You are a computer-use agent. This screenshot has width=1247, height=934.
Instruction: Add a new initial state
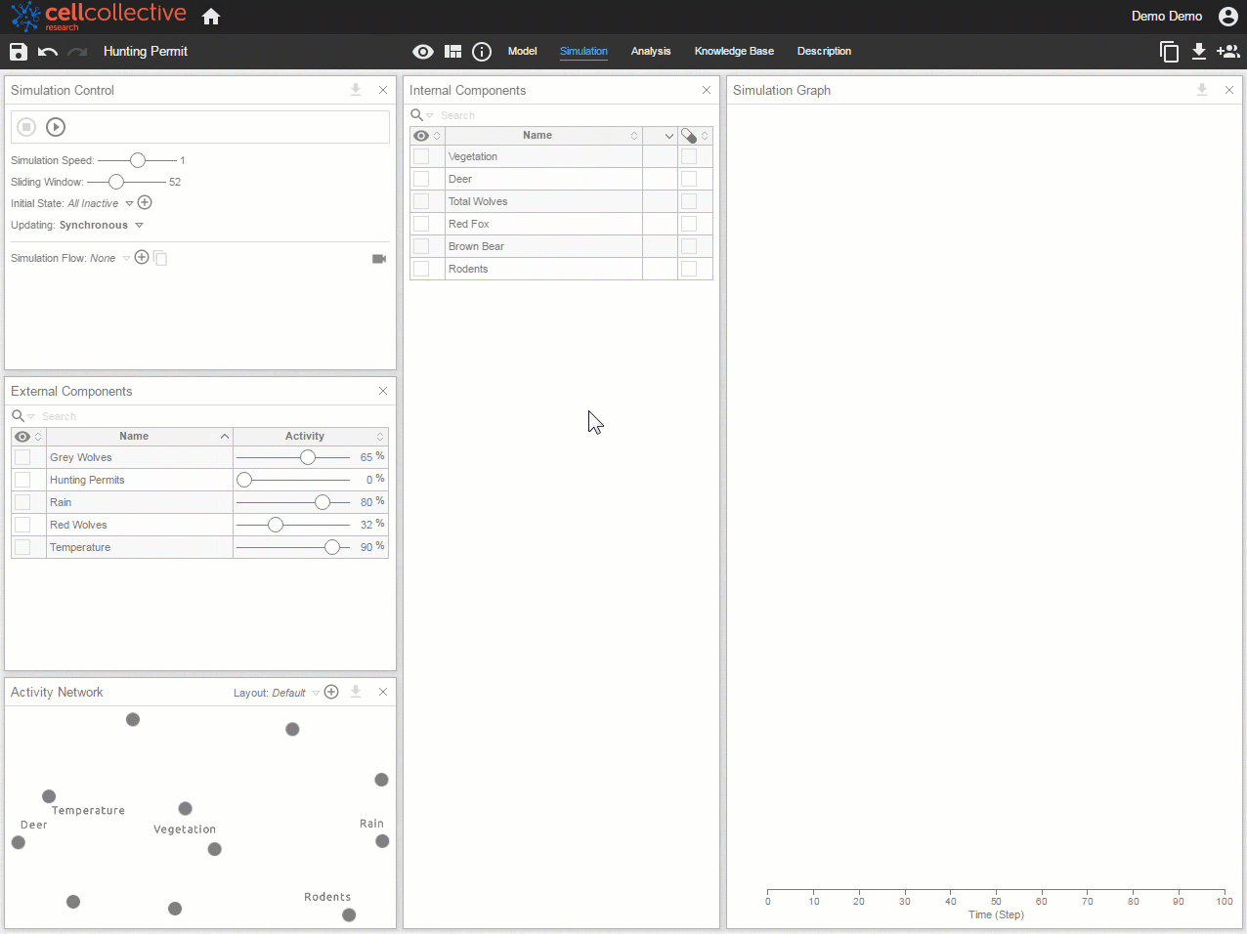145,203
